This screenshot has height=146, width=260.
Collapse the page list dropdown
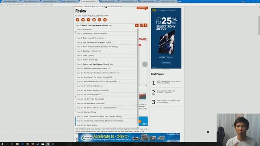click(136, 25)
